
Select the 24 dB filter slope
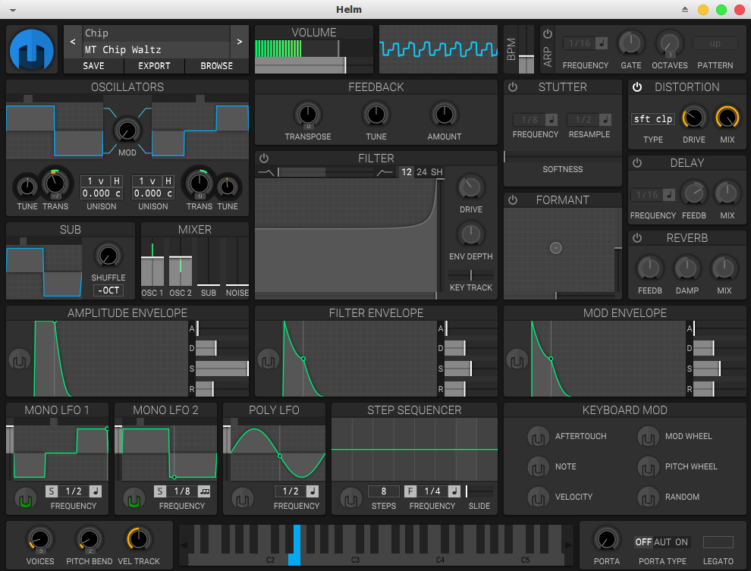(422, 172)
